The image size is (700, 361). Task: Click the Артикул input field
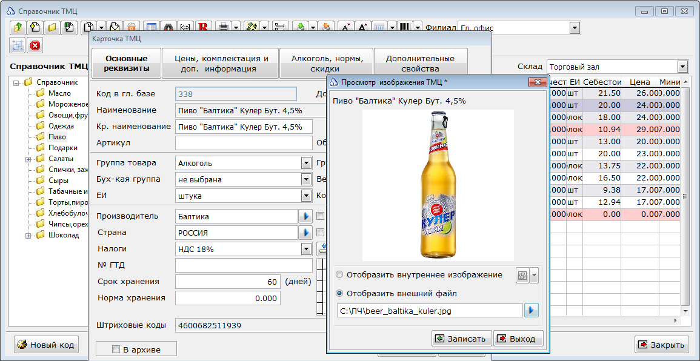click(x=243, y=143)
